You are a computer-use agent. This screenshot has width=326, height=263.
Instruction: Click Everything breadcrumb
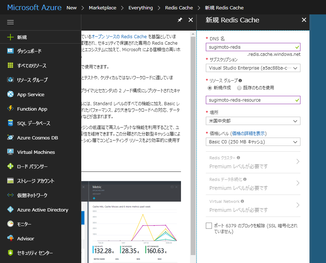click(x=141, y=8)
